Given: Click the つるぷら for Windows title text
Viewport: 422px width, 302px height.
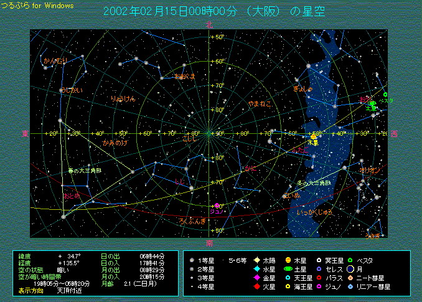Looking at the screenshot, I should pos(37,6).
